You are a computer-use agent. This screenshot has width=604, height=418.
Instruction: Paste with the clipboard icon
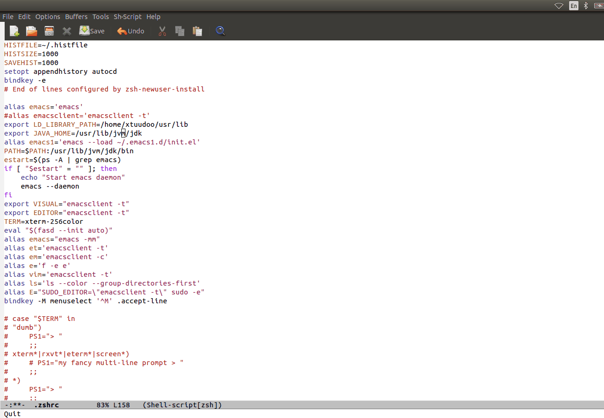(x=197, y=31)
